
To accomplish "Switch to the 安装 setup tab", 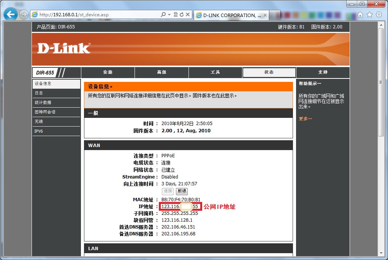I will pos(108,72).
